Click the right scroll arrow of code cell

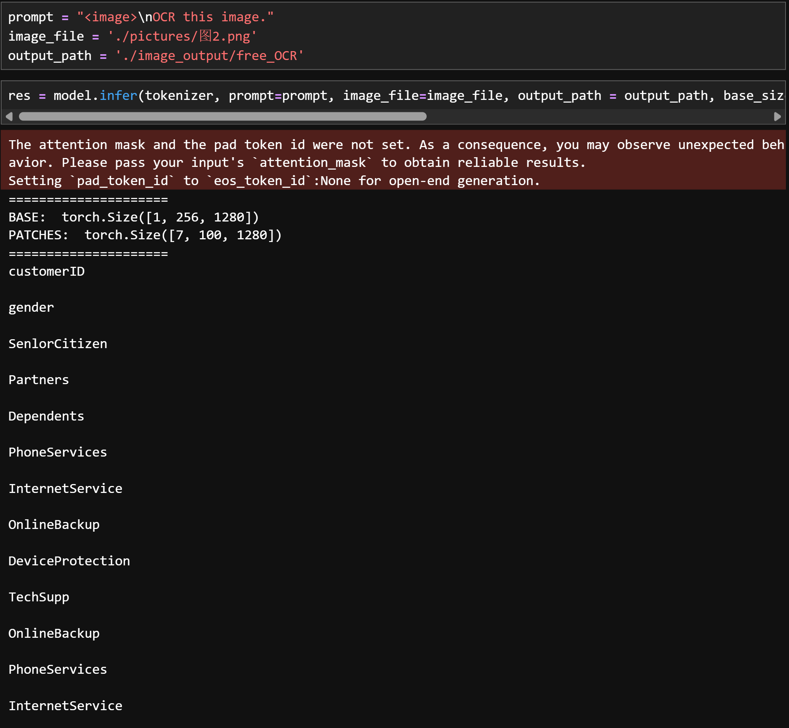click(777, 116)
